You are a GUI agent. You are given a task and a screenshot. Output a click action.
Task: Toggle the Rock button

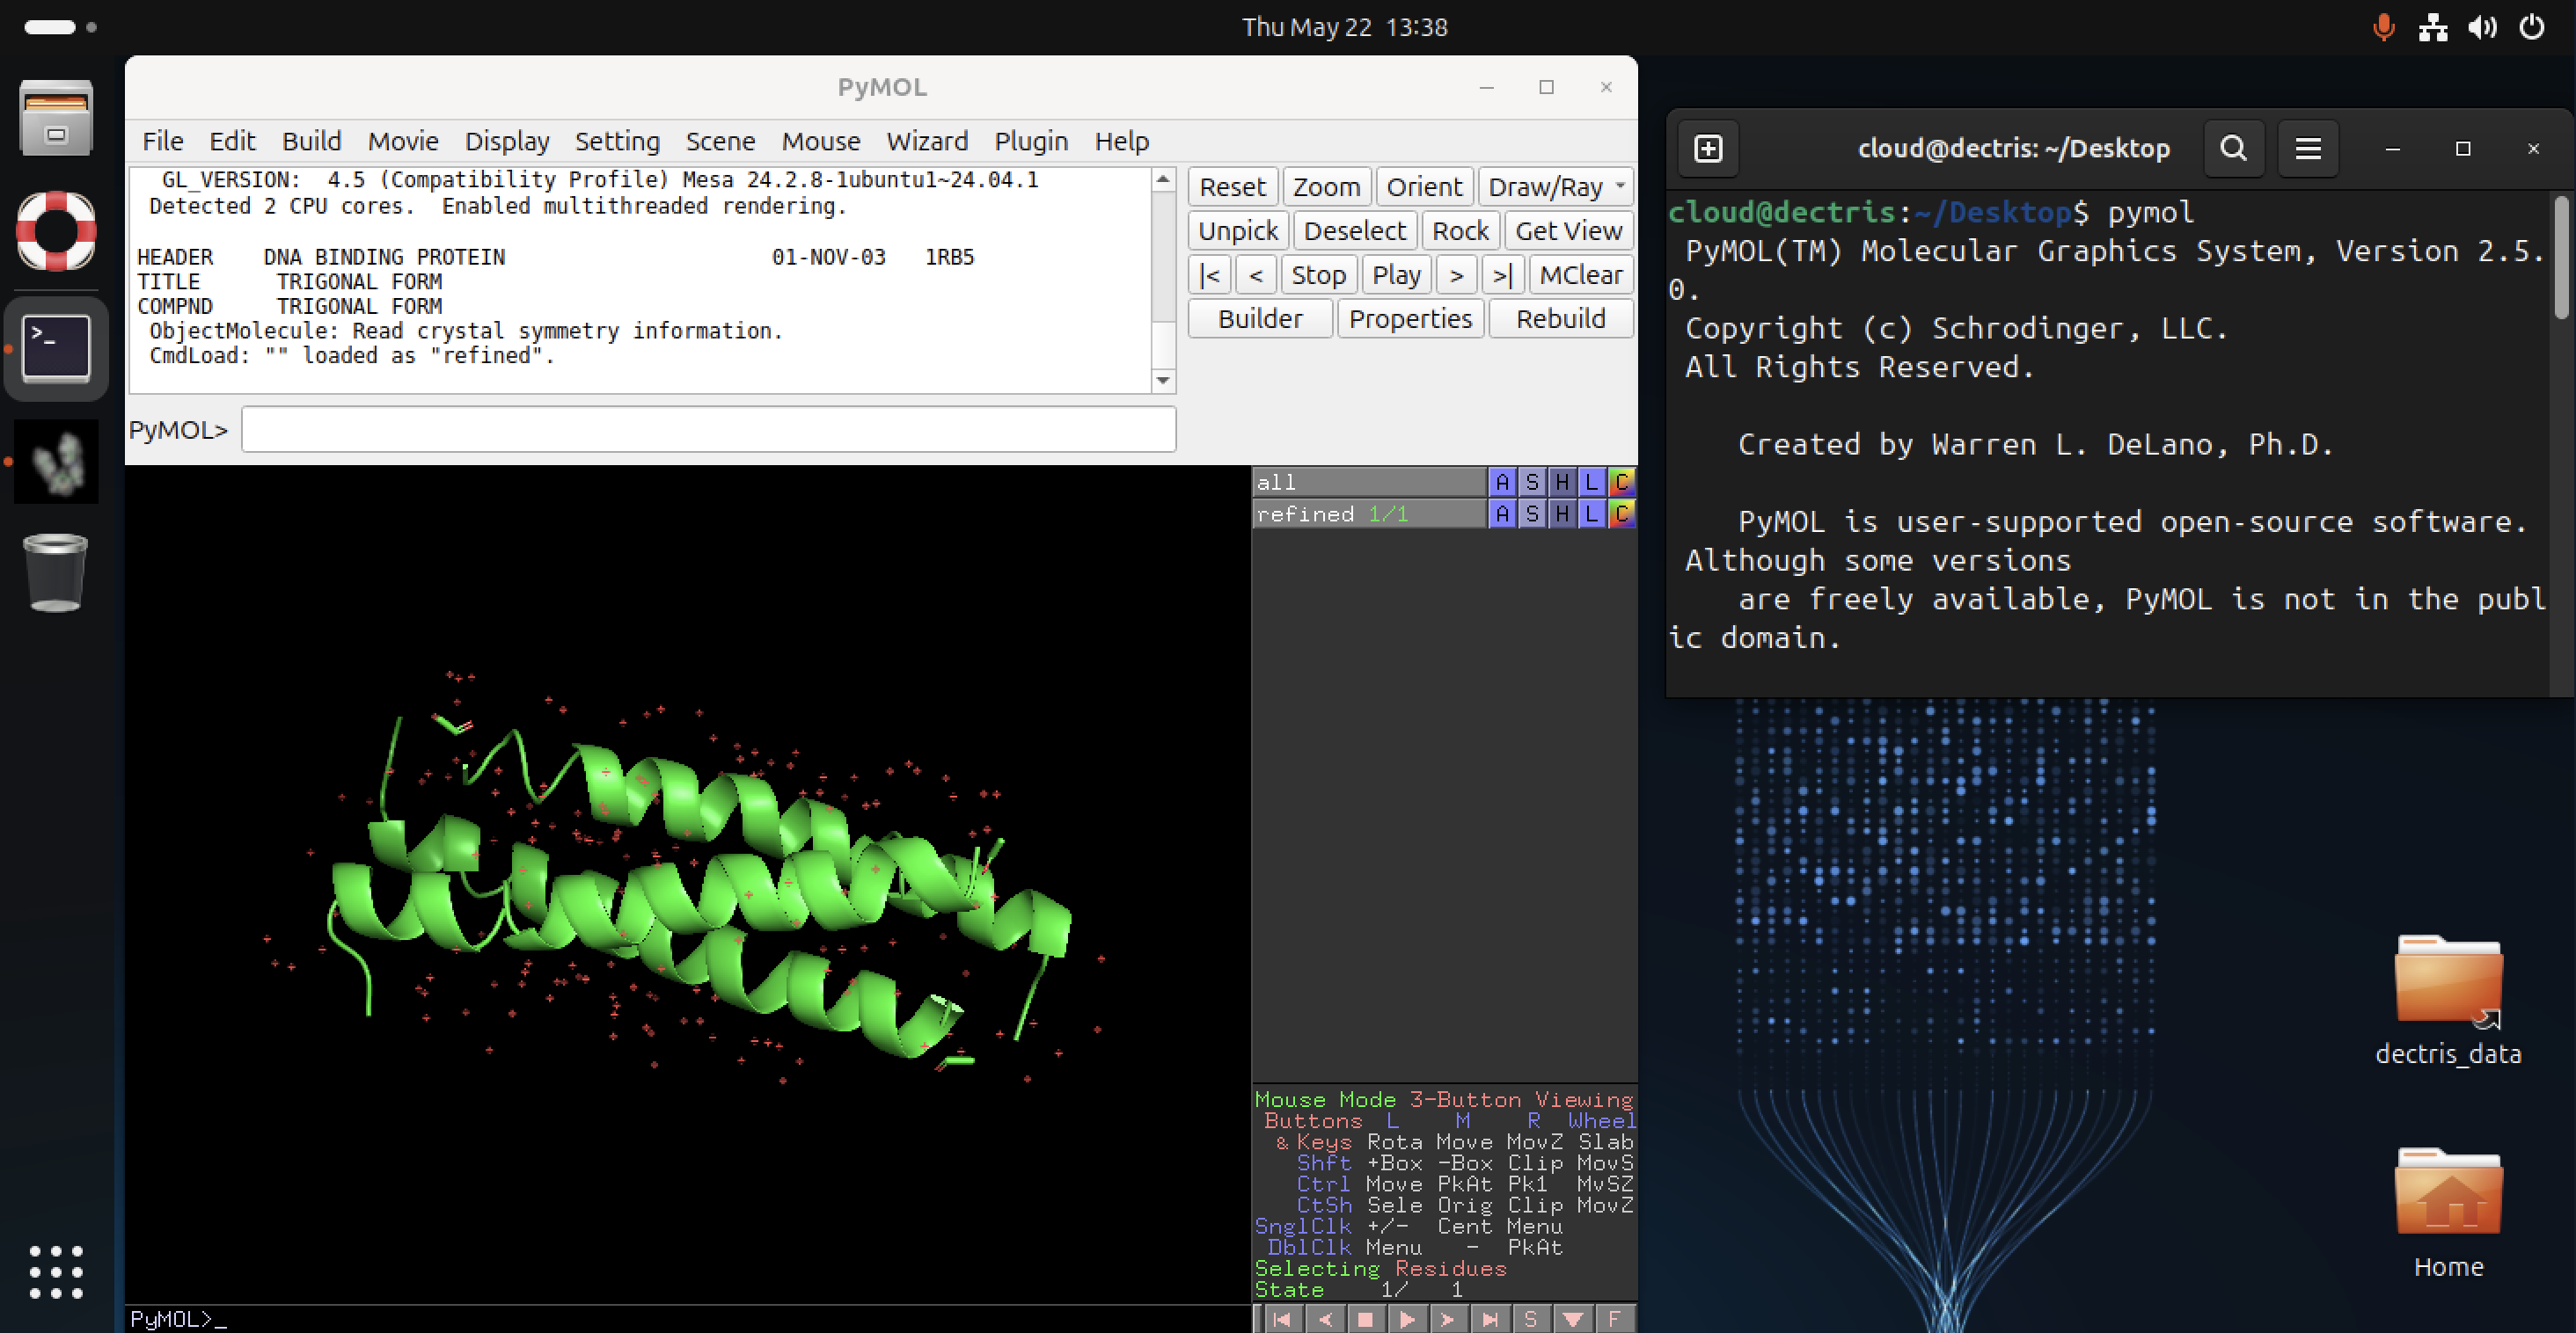1460,231
